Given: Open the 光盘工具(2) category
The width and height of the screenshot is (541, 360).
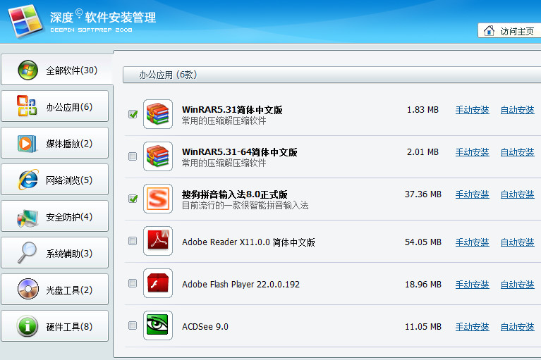Looking at the screenshot, I should [x=55, y=290].
